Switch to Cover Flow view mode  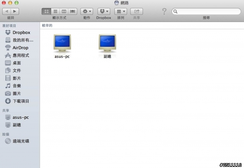(73, 11)
